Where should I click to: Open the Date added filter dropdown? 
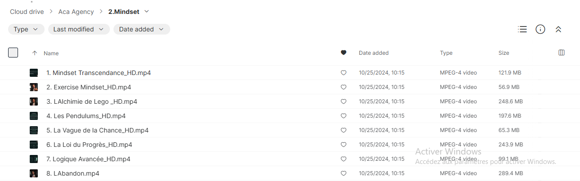click(142, 29)
